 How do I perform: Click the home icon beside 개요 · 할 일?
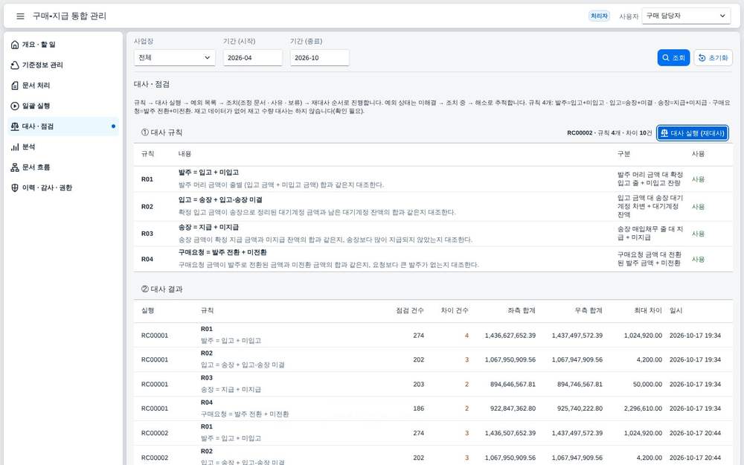coord(15,45)
